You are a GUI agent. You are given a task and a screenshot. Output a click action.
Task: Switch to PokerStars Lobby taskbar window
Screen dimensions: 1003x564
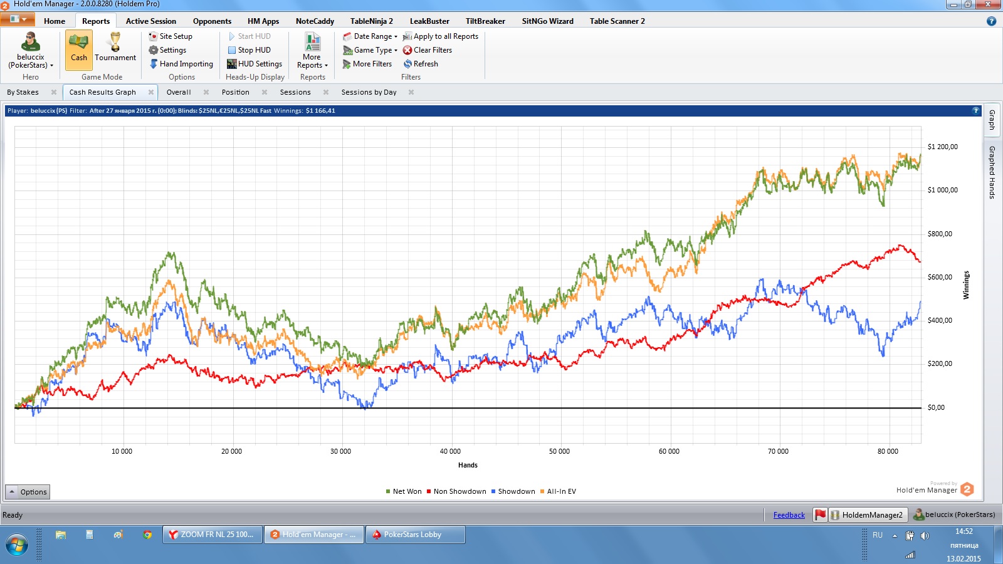tap(415, 535)
